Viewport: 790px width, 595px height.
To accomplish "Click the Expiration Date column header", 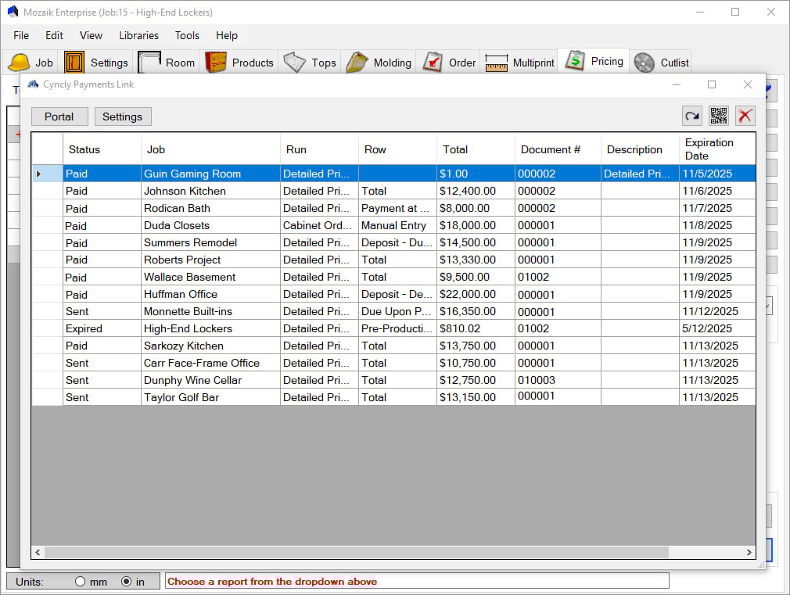I will 709,149.
